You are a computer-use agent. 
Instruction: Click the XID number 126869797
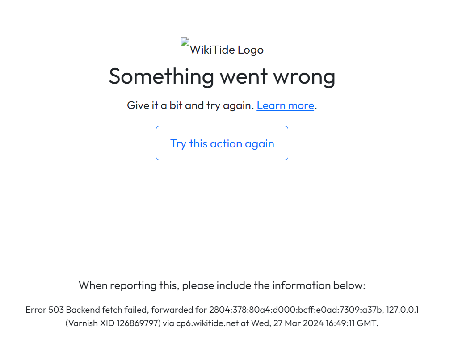pyautogui.click(x=138, y=323)
